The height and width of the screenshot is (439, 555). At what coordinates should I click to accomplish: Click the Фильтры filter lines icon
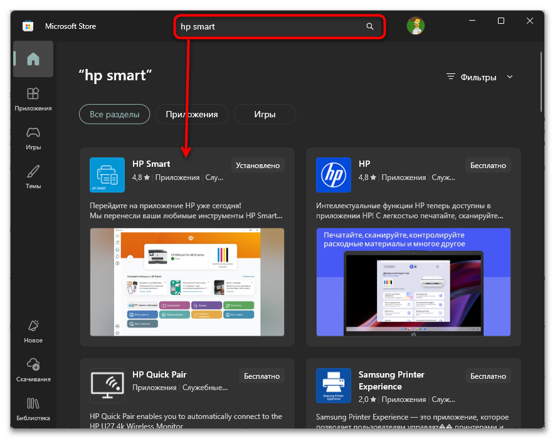(450, 77)
